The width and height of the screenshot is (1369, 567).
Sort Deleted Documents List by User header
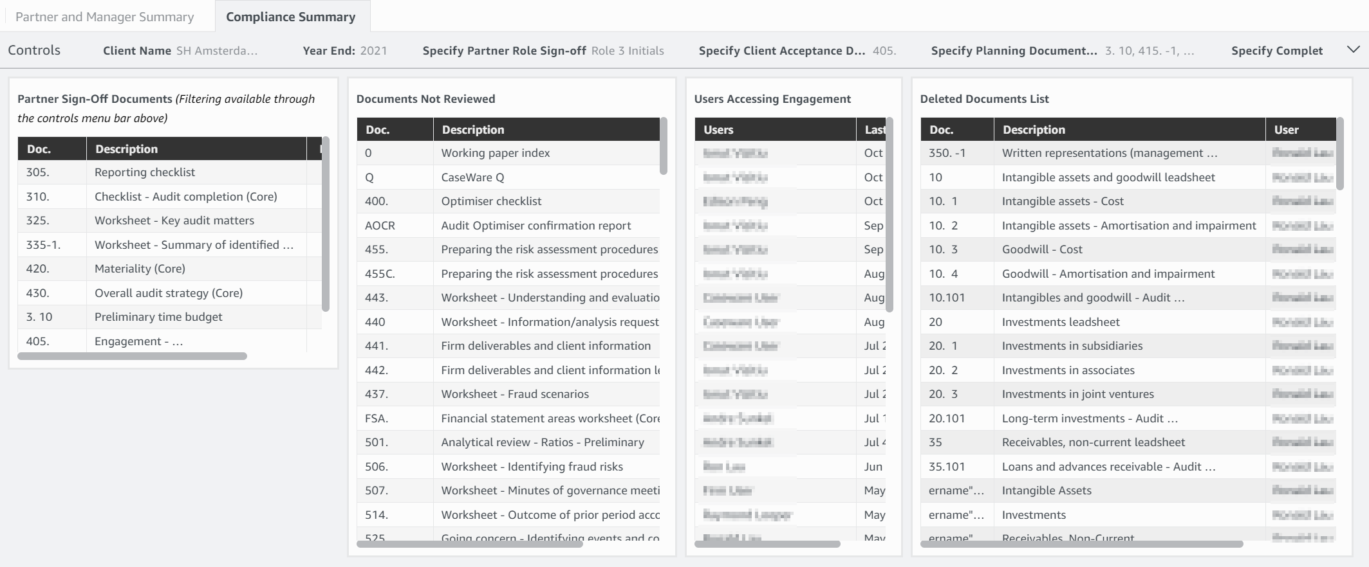1286,130
